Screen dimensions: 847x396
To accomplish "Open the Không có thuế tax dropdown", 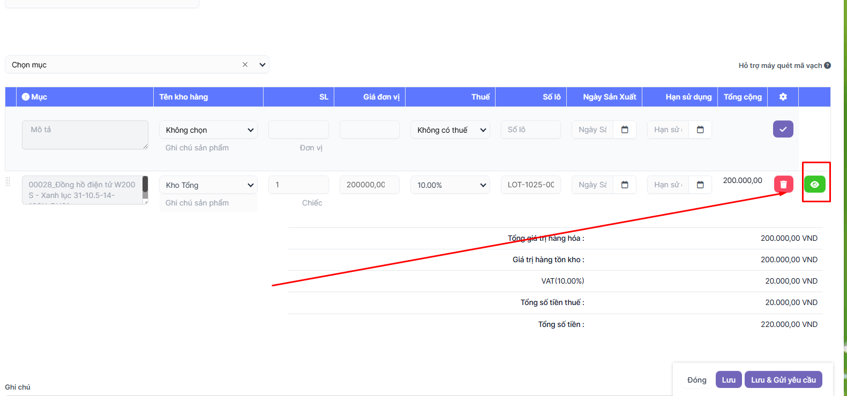I will 450,130.
